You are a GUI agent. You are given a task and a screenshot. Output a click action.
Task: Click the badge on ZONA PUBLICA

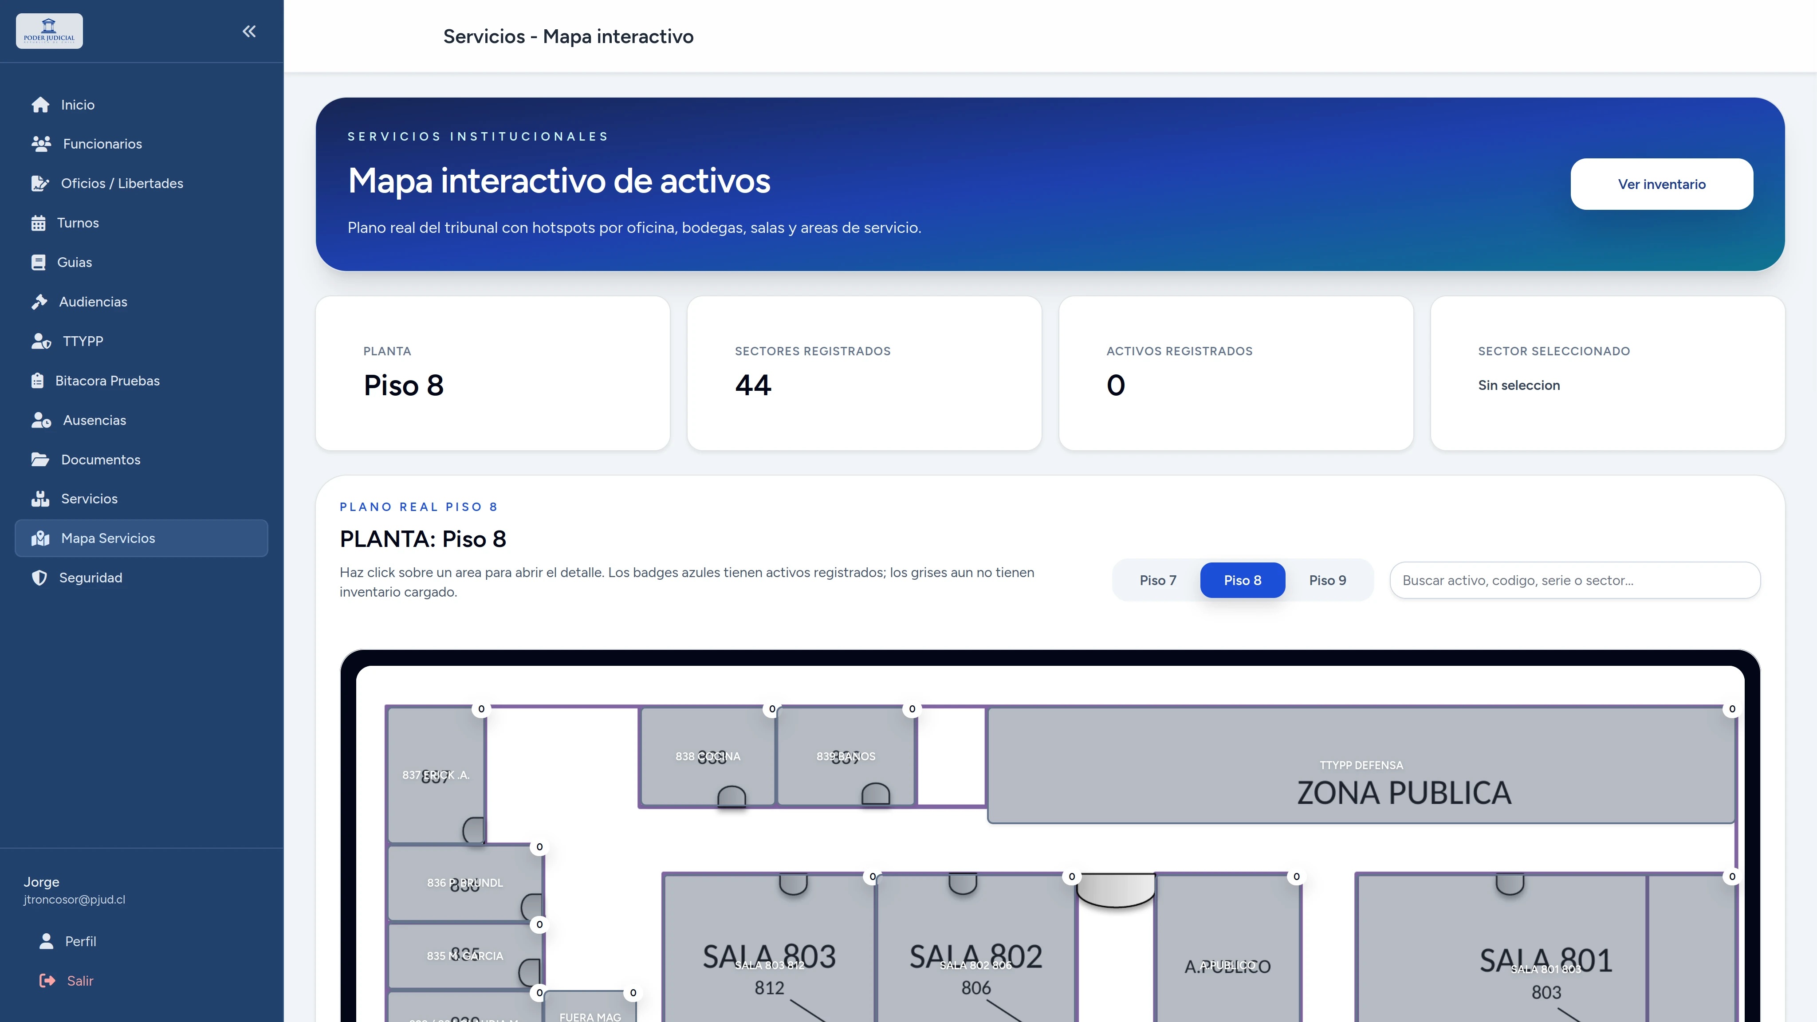[1732, 709]
